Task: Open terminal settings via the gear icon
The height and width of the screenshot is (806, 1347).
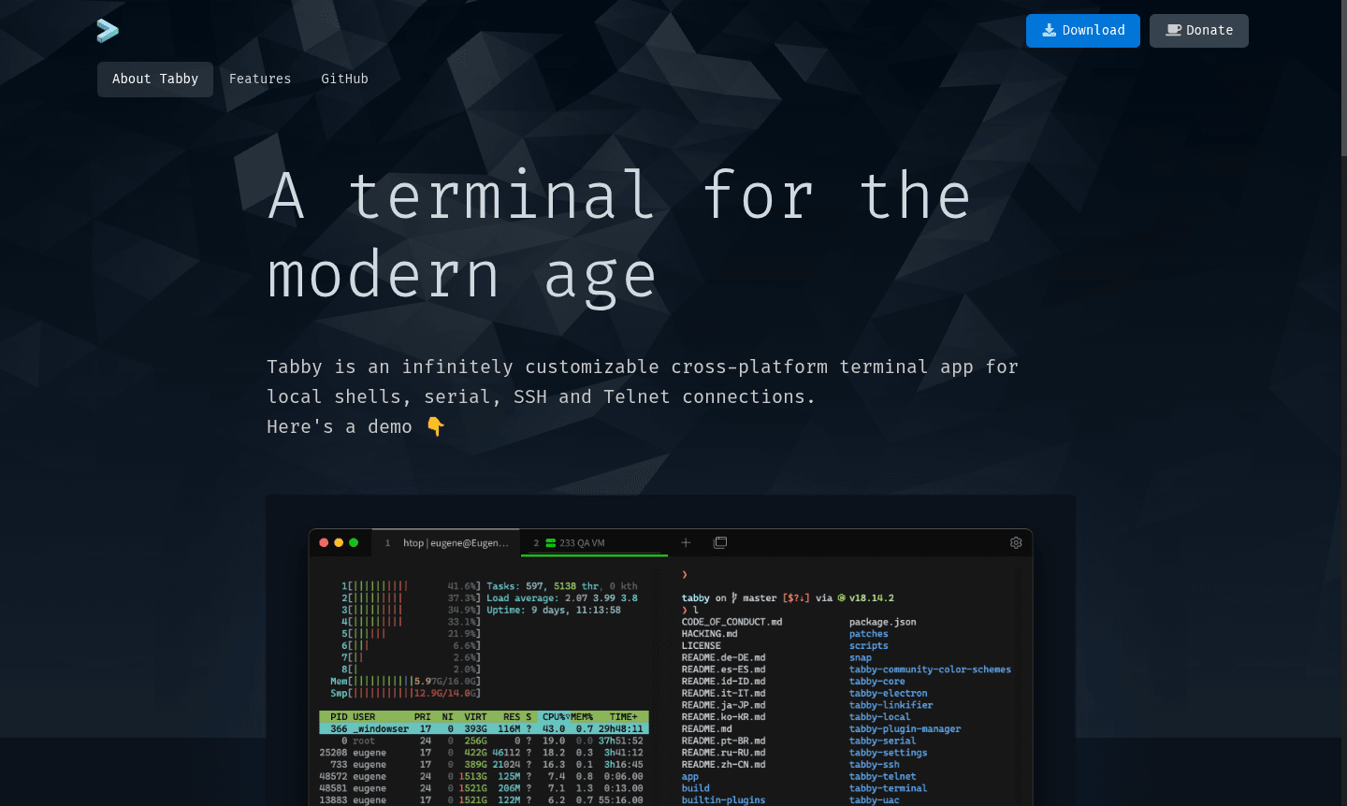Action: tap(1016, 542)
